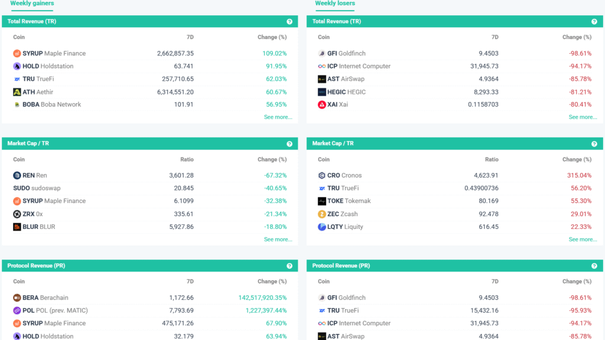The image size is (605, 340).
Task: Click the BERA Berachain coin icon
Action: [x=17, y=297]
